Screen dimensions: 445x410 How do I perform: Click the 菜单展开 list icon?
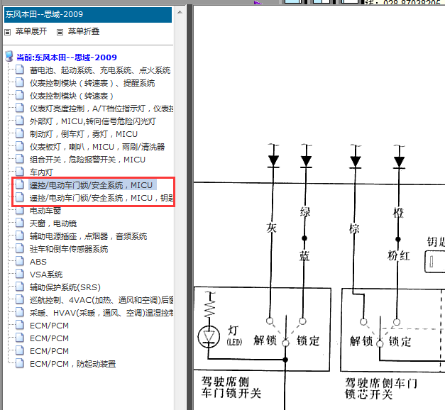pos(8,32)
